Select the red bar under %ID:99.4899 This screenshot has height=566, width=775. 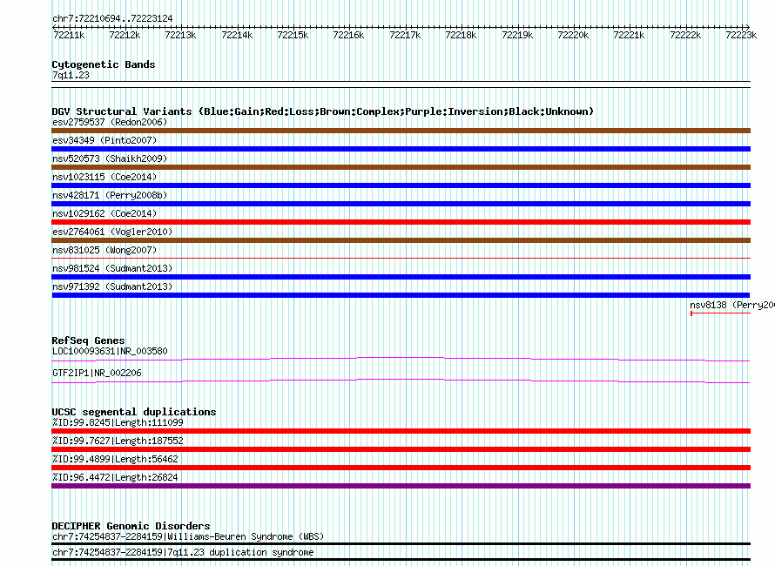click(x=401, y=468)
